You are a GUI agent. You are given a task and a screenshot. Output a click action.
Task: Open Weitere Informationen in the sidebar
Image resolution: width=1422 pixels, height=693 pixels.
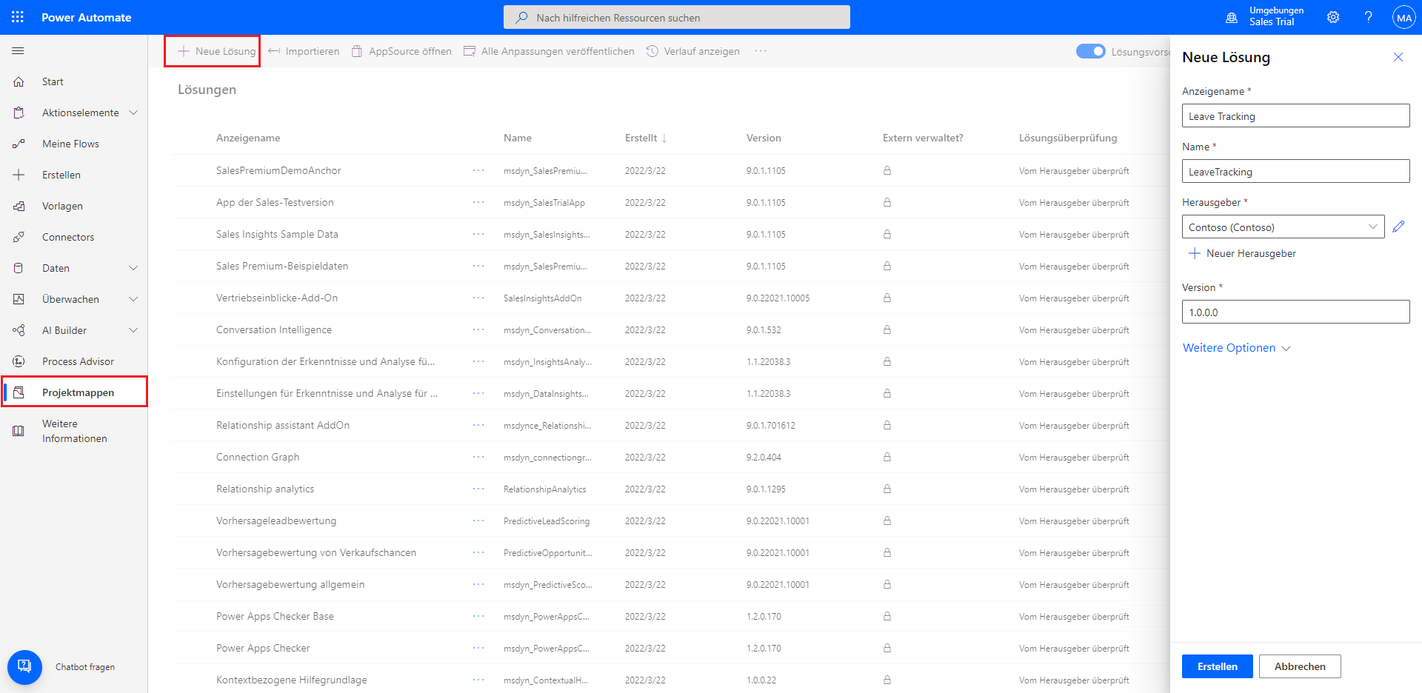coord(74,431)
